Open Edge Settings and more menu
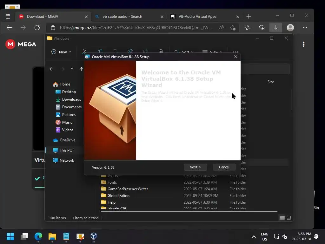The width and height of the screenshot is (325, 244). tap(305, 28)
